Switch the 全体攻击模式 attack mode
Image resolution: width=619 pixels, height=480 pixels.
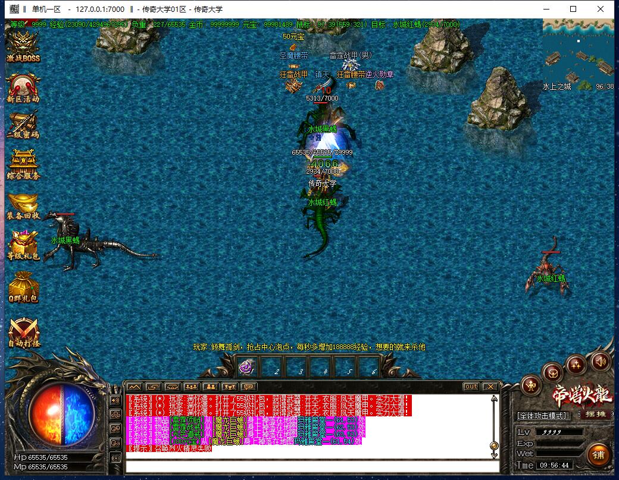pos(542,415)
